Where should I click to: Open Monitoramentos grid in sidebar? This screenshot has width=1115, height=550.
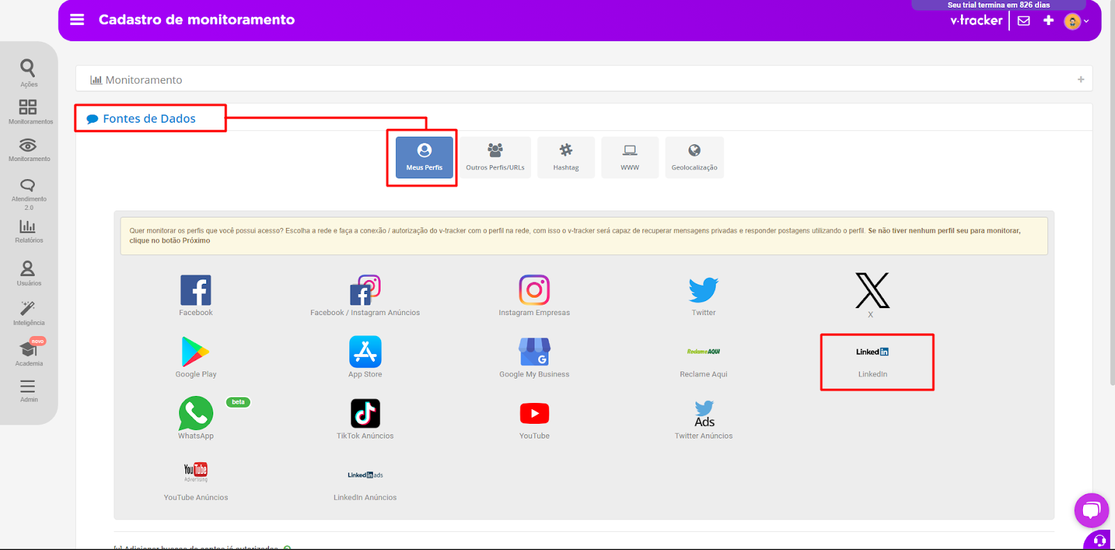tap(29, 112)
